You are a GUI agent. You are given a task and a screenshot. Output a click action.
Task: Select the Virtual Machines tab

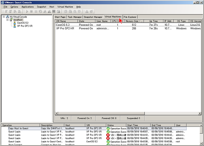tap(113, 17)
